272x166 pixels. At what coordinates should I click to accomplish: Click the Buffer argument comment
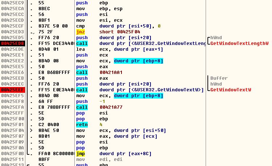(x=219, y=78)
